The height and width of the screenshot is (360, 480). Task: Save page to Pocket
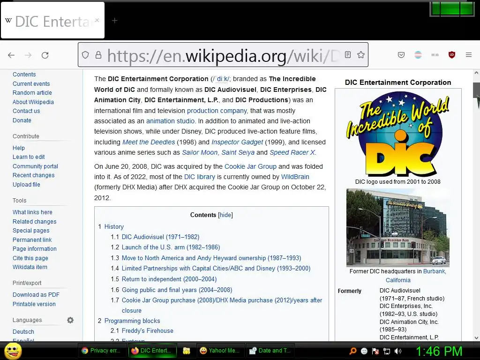tap(401, 55)
